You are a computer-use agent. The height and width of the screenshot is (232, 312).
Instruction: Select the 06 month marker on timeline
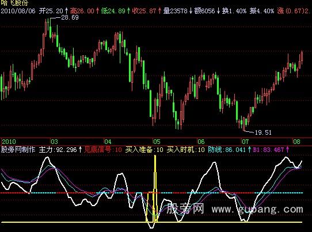(x=201, y=142)
